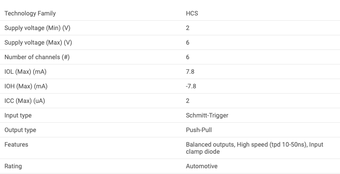The width and height of the screenshot is (340, 174).
Task: Select the HCS technology family value
Action: [x=192, y=13]
